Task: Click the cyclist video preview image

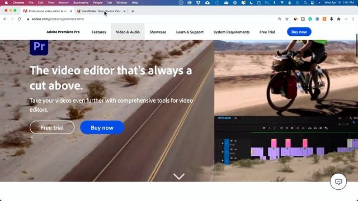Action: [x=286, y=78]
